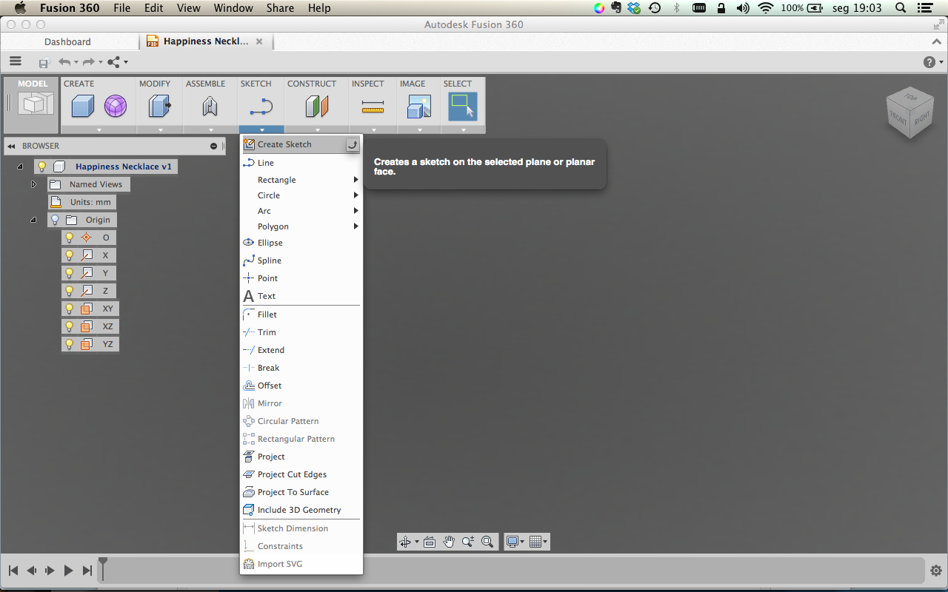
Task: Toggle visibility bulb of Z axis
Action: point(70,291)
